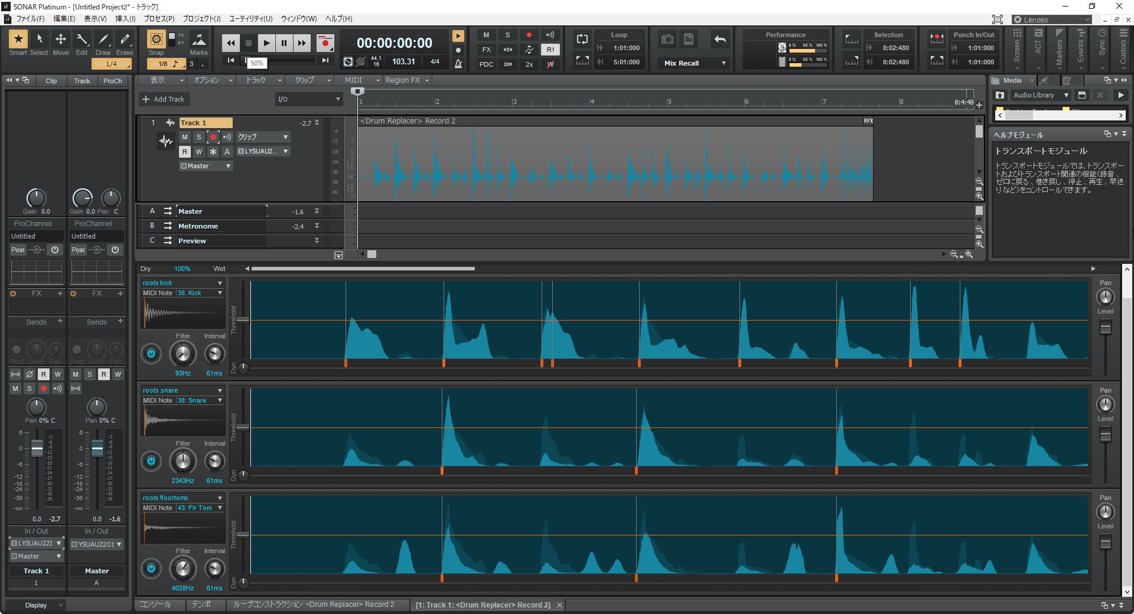This screenshot has height=614, width=1134.
Task: Play the Audio Library preview
Action: [x=1120, y=95]
